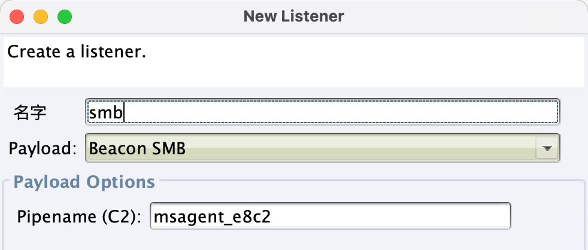The width and height of the screenshot is (588, 250).
Task: Click the Payload Options group header
Action: (x=84, y=182)
